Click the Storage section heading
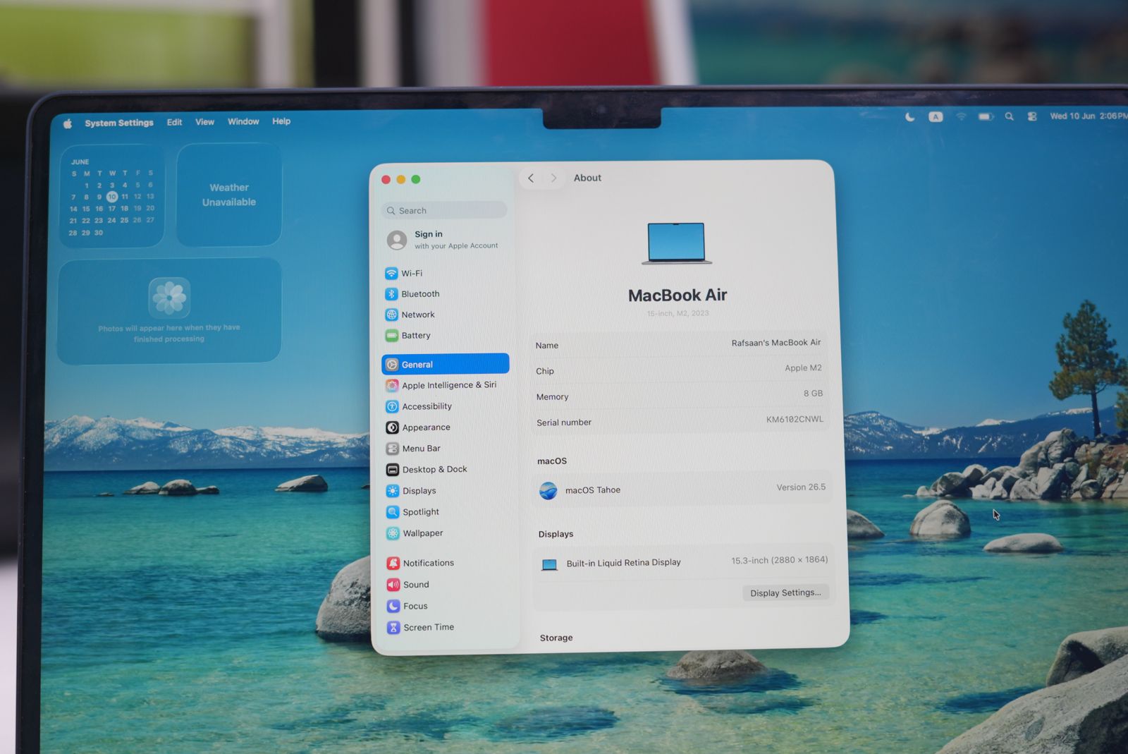Viewport: 1128px width, 754px height. pyautogui.click(x=556, y=638)
